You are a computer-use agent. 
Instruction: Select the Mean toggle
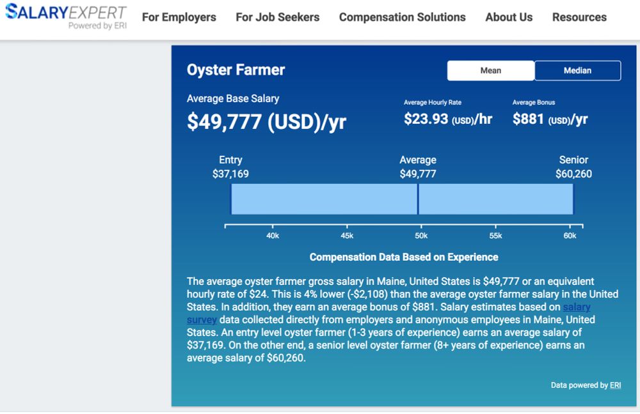click(490, 70)
